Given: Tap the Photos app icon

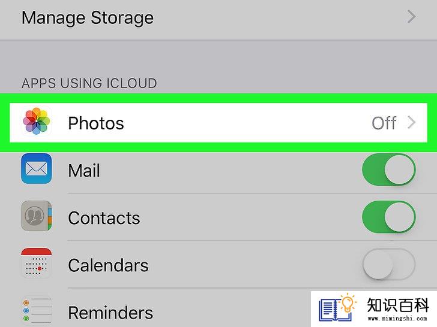Looking at the screenshot, I should (37, 121).
